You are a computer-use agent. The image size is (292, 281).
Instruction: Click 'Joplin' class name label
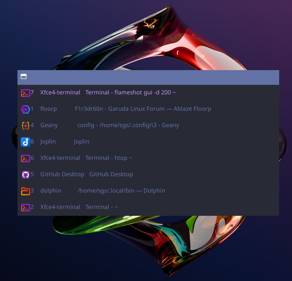[48, 142]
